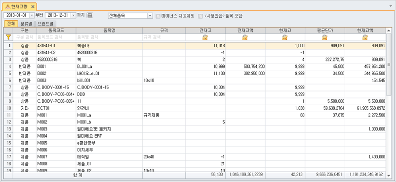396x182 pixels.
Task: Sort by 평균단가 column header
Action: pos(325,30)
